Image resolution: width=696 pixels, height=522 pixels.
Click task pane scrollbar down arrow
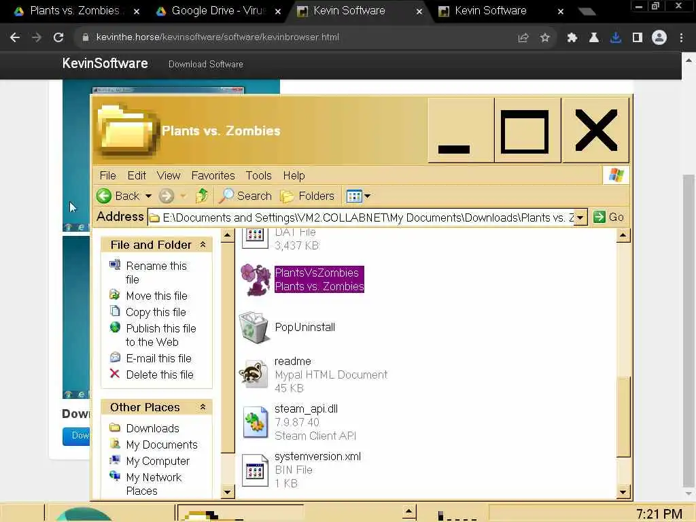pos(227,491)
